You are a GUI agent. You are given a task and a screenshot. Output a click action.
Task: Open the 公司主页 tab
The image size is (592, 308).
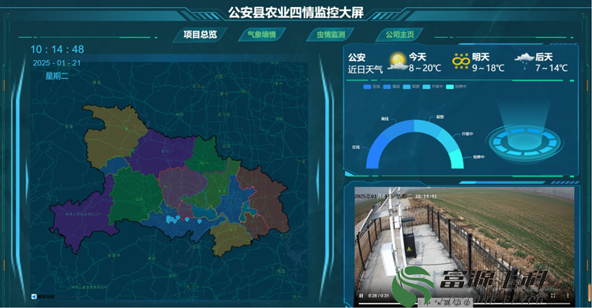click(399, 35)
